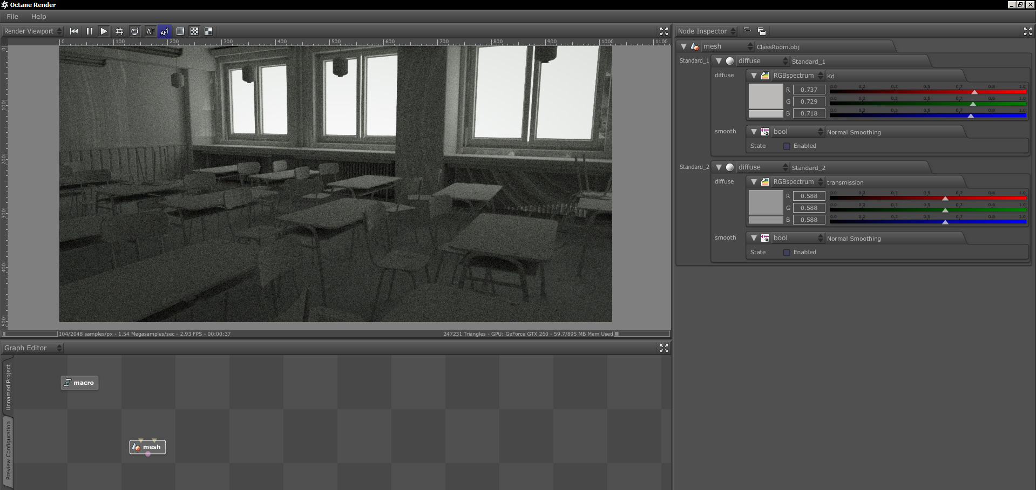Click the AF auto focus button
This screenshot has height=490, width=1036.
coord(150,31)
